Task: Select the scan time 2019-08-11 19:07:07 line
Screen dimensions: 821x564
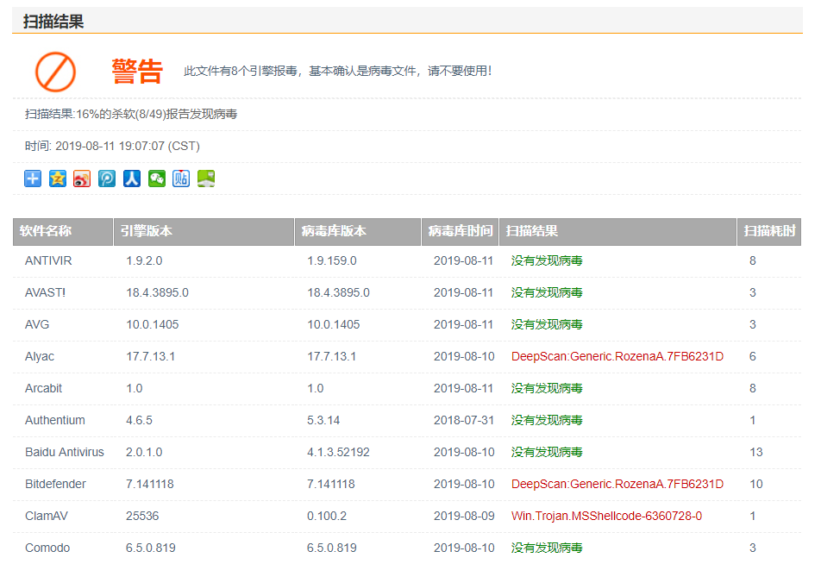Action: (112, 146)
